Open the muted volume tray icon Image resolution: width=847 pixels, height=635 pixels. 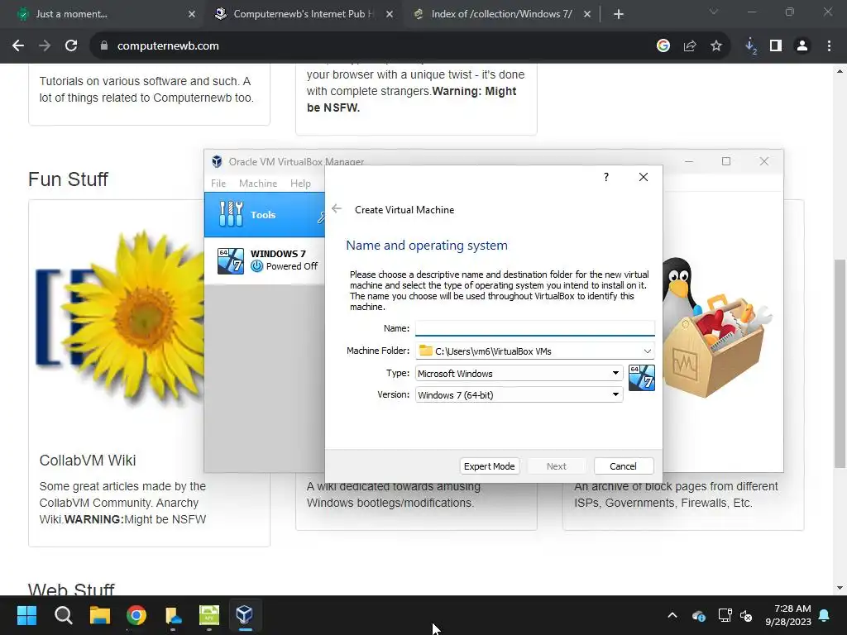click(x=746, y=615)
